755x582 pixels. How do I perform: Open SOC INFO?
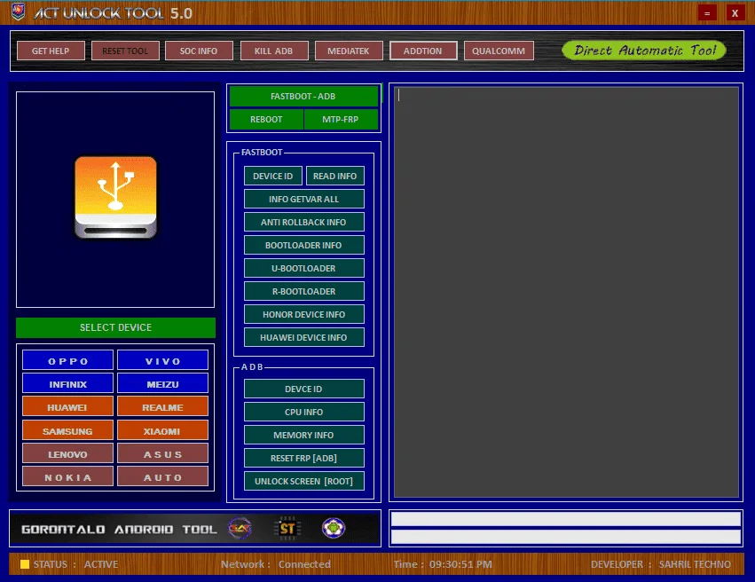pyautogui.click(x=199, y=51)
